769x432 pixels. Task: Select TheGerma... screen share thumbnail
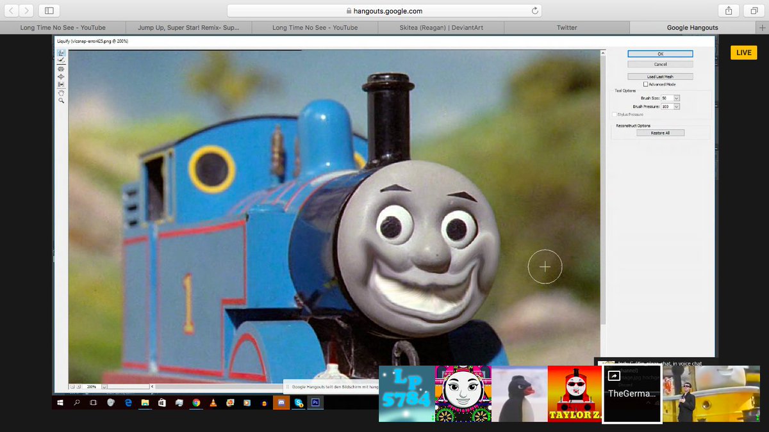click(633, 394)
